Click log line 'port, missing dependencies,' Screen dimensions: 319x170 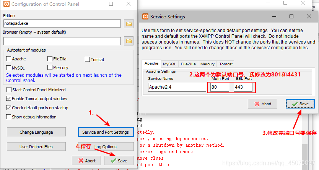tap(173, 139)
